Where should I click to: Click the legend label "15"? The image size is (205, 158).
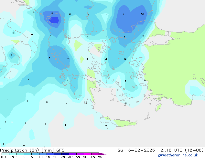[48, 157]
